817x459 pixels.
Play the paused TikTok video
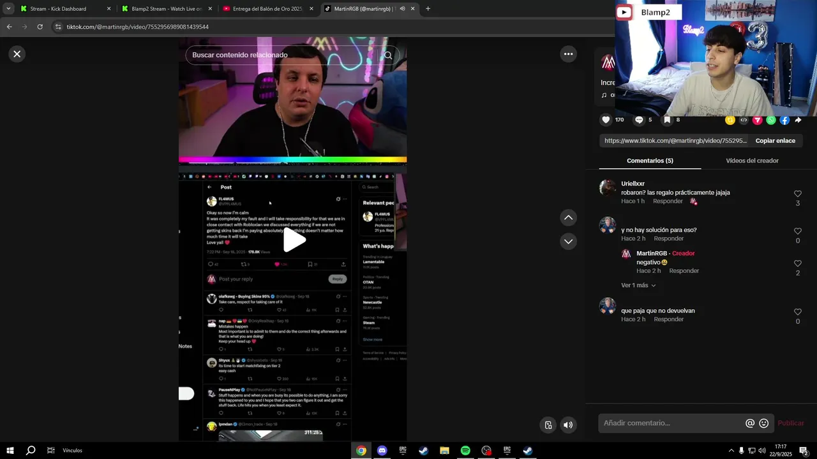tap(293, 240)
